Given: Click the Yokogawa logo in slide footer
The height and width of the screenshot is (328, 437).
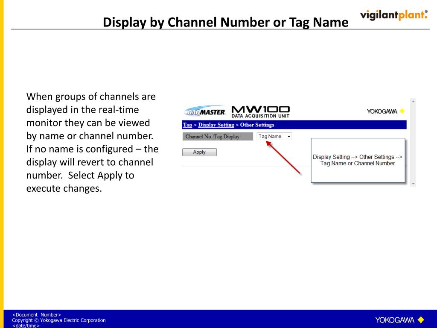Looking at the screenshot, I should (x=399, y=319).
